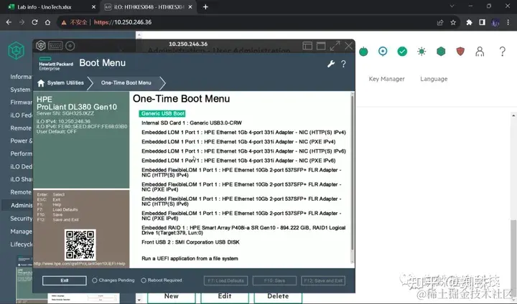Click the New button
The image size is (517, 304).
172,296
